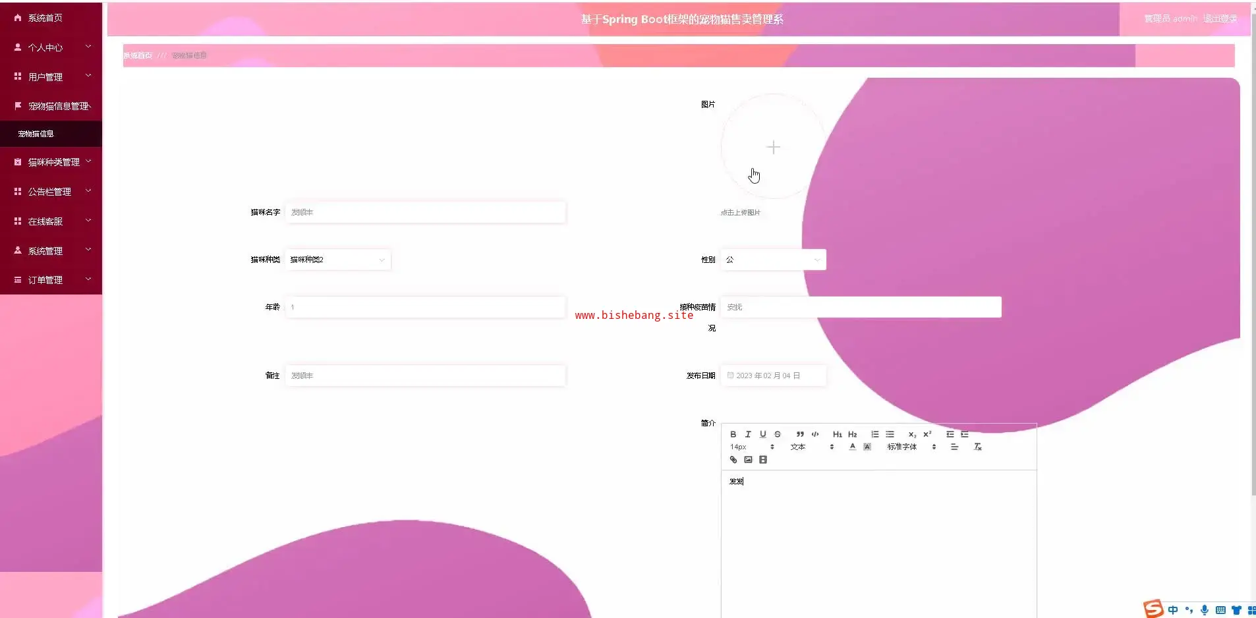Click the 系统首页 breadcrumb link

point(138,55)
